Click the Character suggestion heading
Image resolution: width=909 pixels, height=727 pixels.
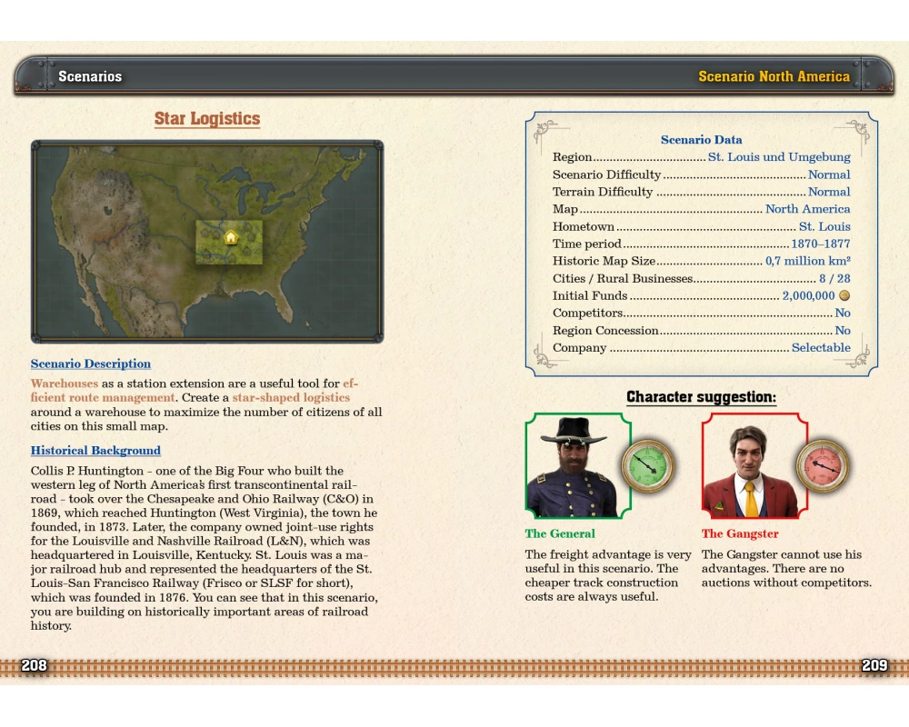tap(701, 398)
